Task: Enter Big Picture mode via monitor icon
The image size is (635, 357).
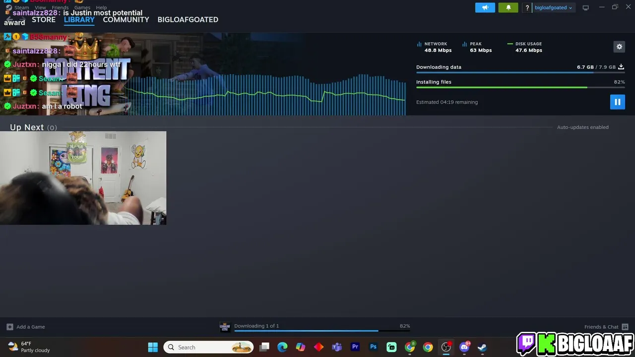Action: [x=586, y=7]
